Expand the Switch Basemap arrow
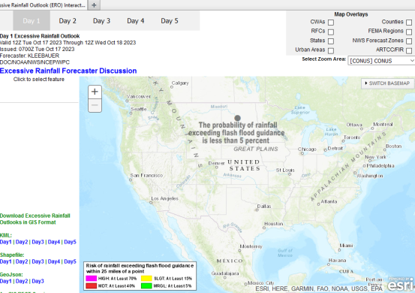Viewport: 415px width, 293px height. 366,83
